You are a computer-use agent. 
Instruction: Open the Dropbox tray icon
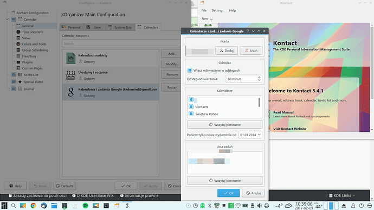click(x=224, y=206)
